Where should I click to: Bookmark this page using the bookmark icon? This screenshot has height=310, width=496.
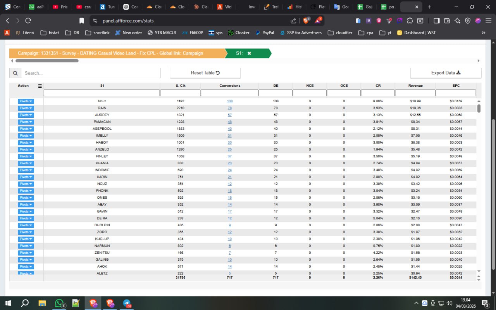click(81, 21)
